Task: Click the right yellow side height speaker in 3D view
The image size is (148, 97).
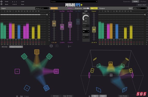Action: tap(131, 70)
